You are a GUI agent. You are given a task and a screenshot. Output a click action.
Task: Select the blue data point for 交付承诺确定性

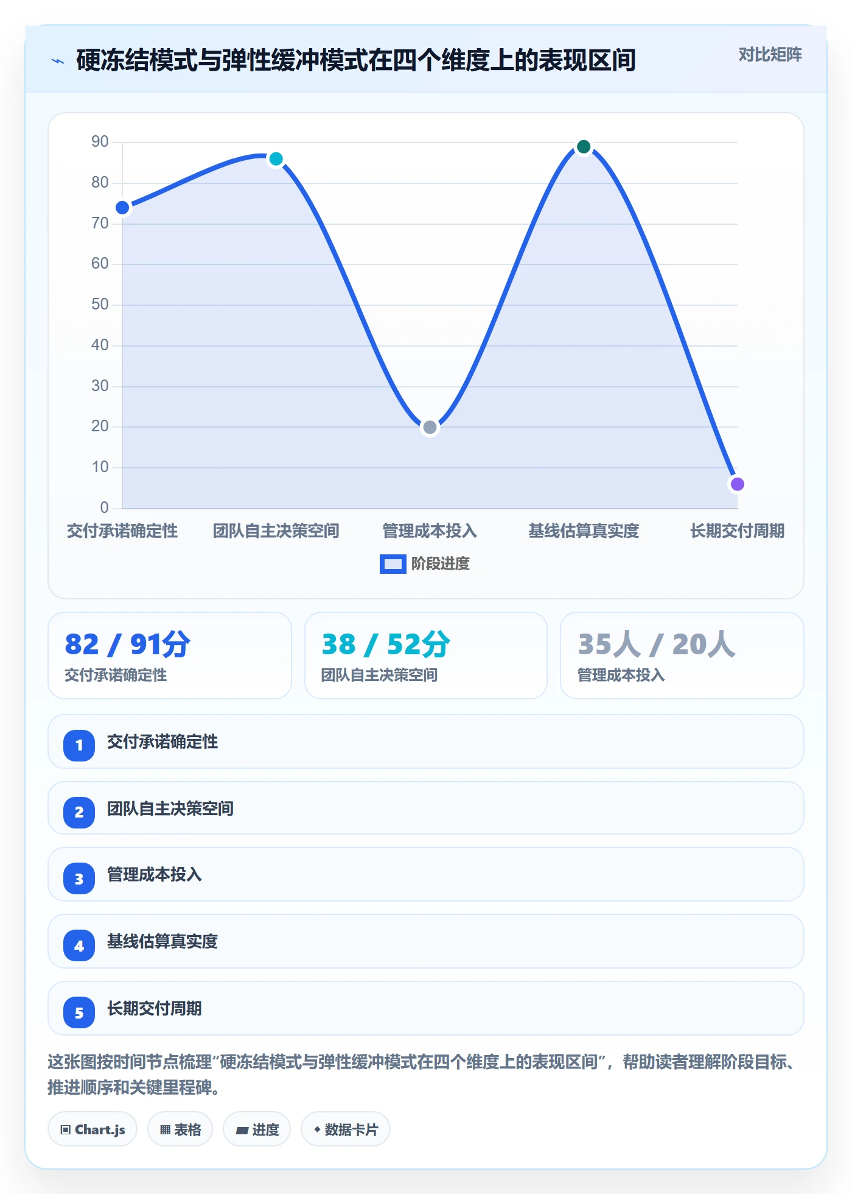click(122, 208)
